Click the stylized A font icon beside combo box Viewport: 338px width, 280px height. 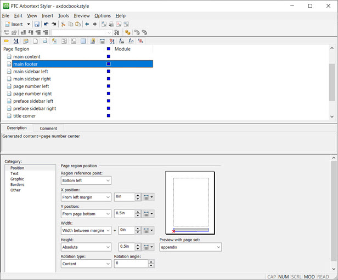click(x=116, y=32)
